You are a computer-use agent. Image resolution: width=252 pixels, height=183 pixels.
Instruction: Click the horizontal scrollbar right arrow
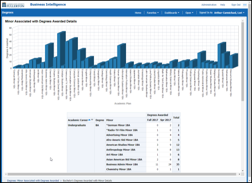click(x=239, y=174)
